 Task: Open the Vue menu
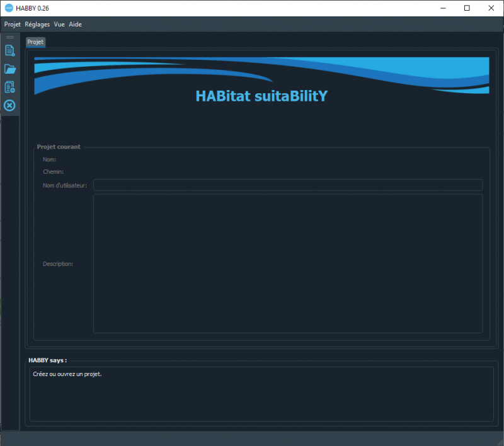(x=59, y=25)
